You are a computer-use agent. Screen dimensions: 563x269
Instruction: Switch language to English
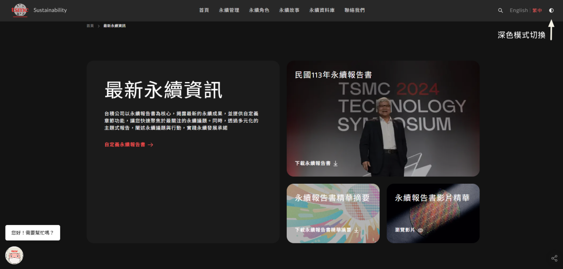click(x=519, y=10)
